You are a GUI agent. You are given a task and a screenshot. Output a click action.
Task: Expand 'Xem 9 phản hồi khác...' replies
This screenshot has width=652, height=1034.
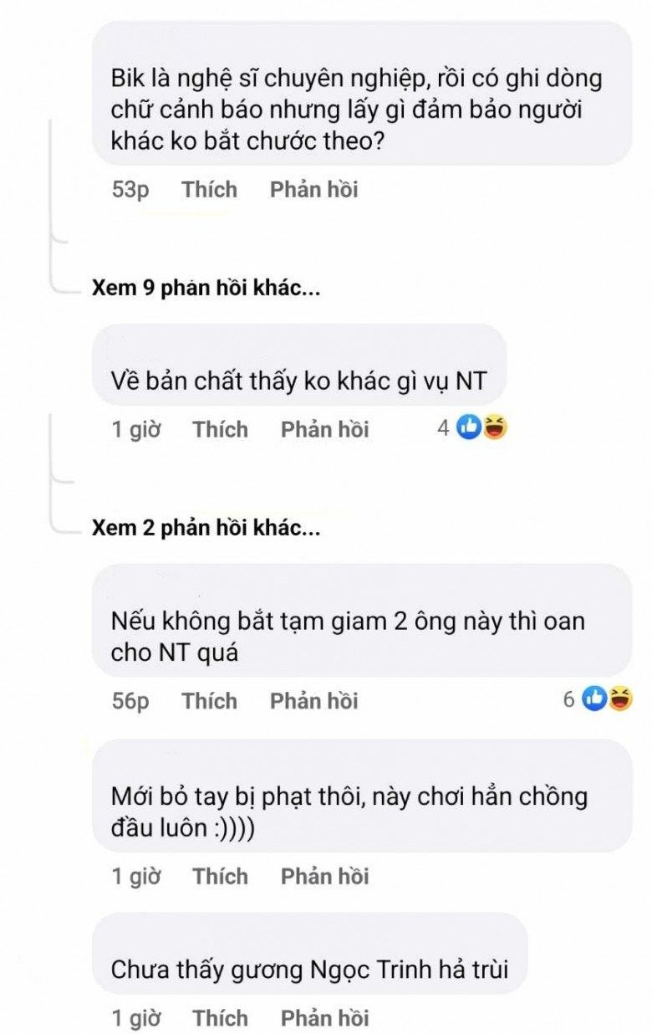[206, 289]
